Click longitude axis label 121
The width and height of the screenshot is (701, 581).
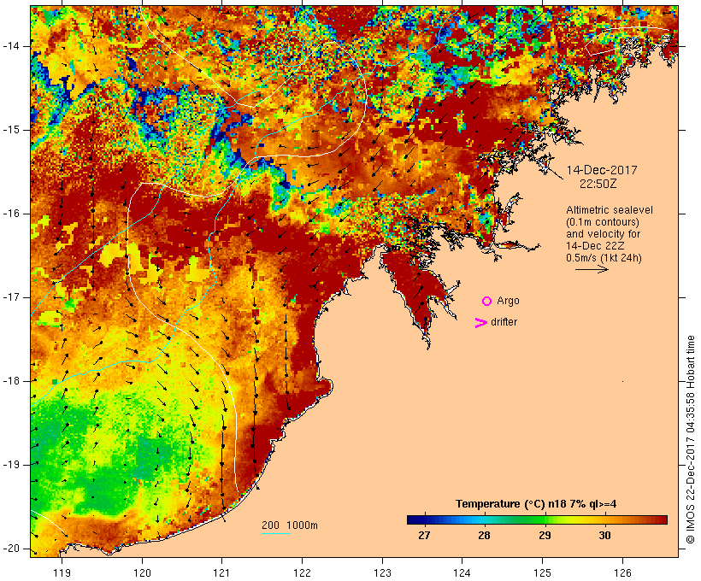click(x=222, y=573)
